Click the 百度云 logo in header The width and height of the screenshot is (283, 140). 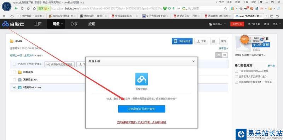pos(13,24)
